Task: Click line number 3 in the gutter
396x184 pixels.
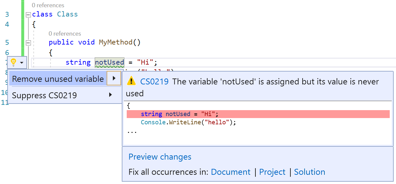Action: (x=7, y=15)
